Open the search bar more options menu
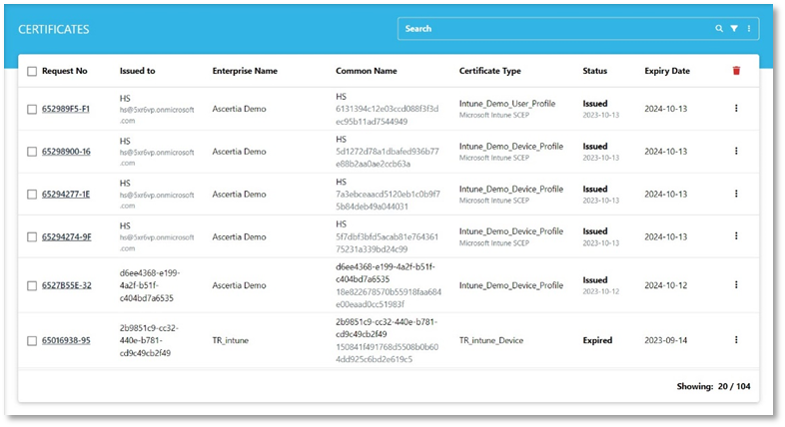 [x=748, y=29]
